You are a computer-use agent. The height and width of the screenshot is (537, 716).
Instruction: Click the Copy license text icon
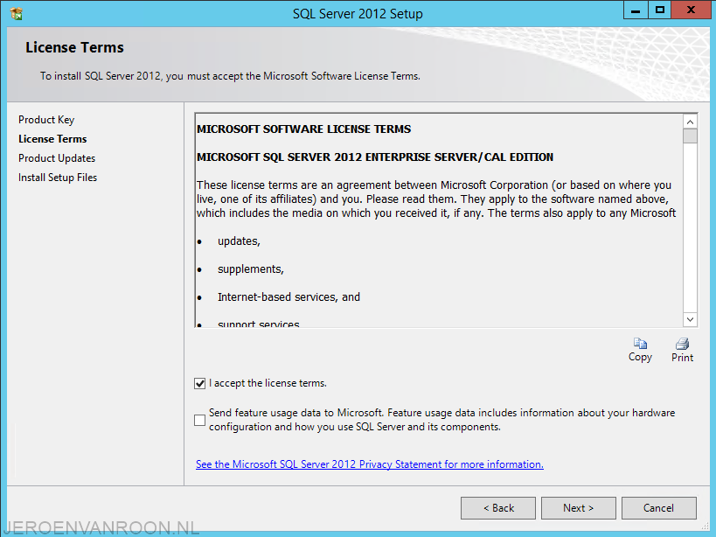640,344
